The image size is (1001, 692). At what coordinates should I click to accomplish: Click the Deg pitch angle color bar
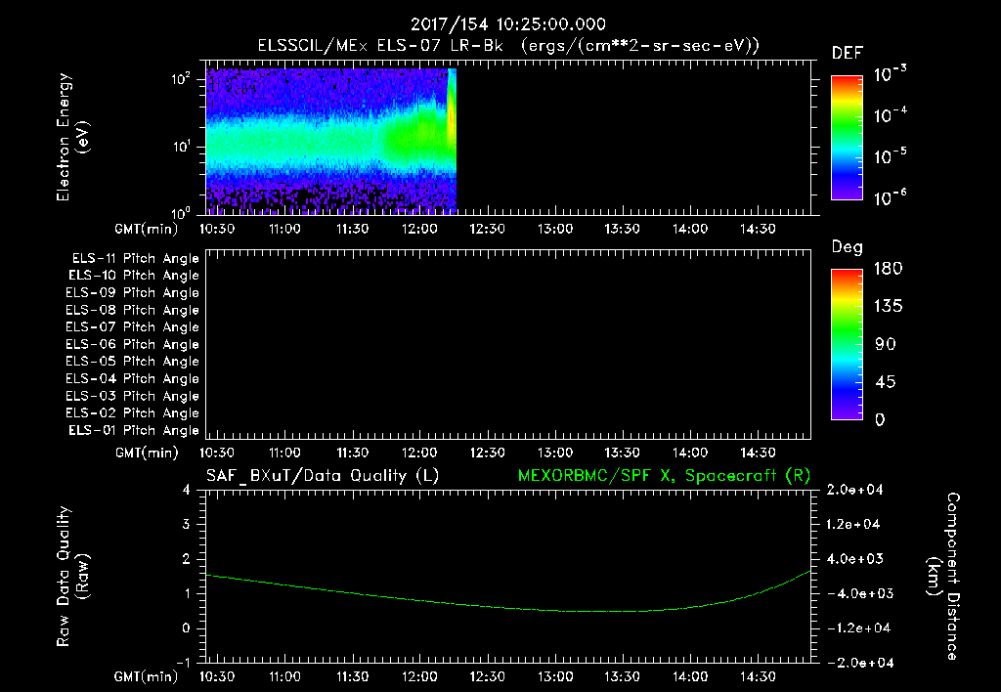(x=847, y=344)
